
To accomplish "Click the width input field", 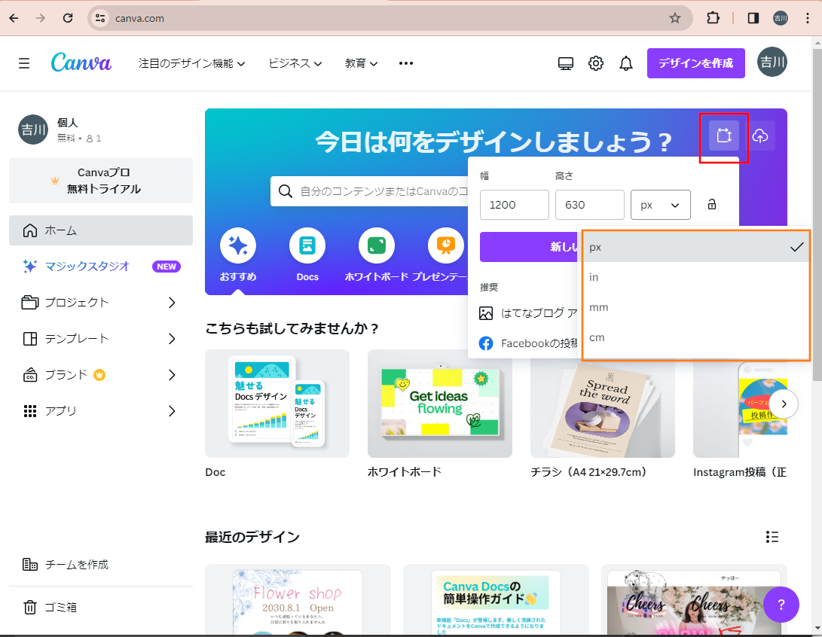I will point(514,205).
